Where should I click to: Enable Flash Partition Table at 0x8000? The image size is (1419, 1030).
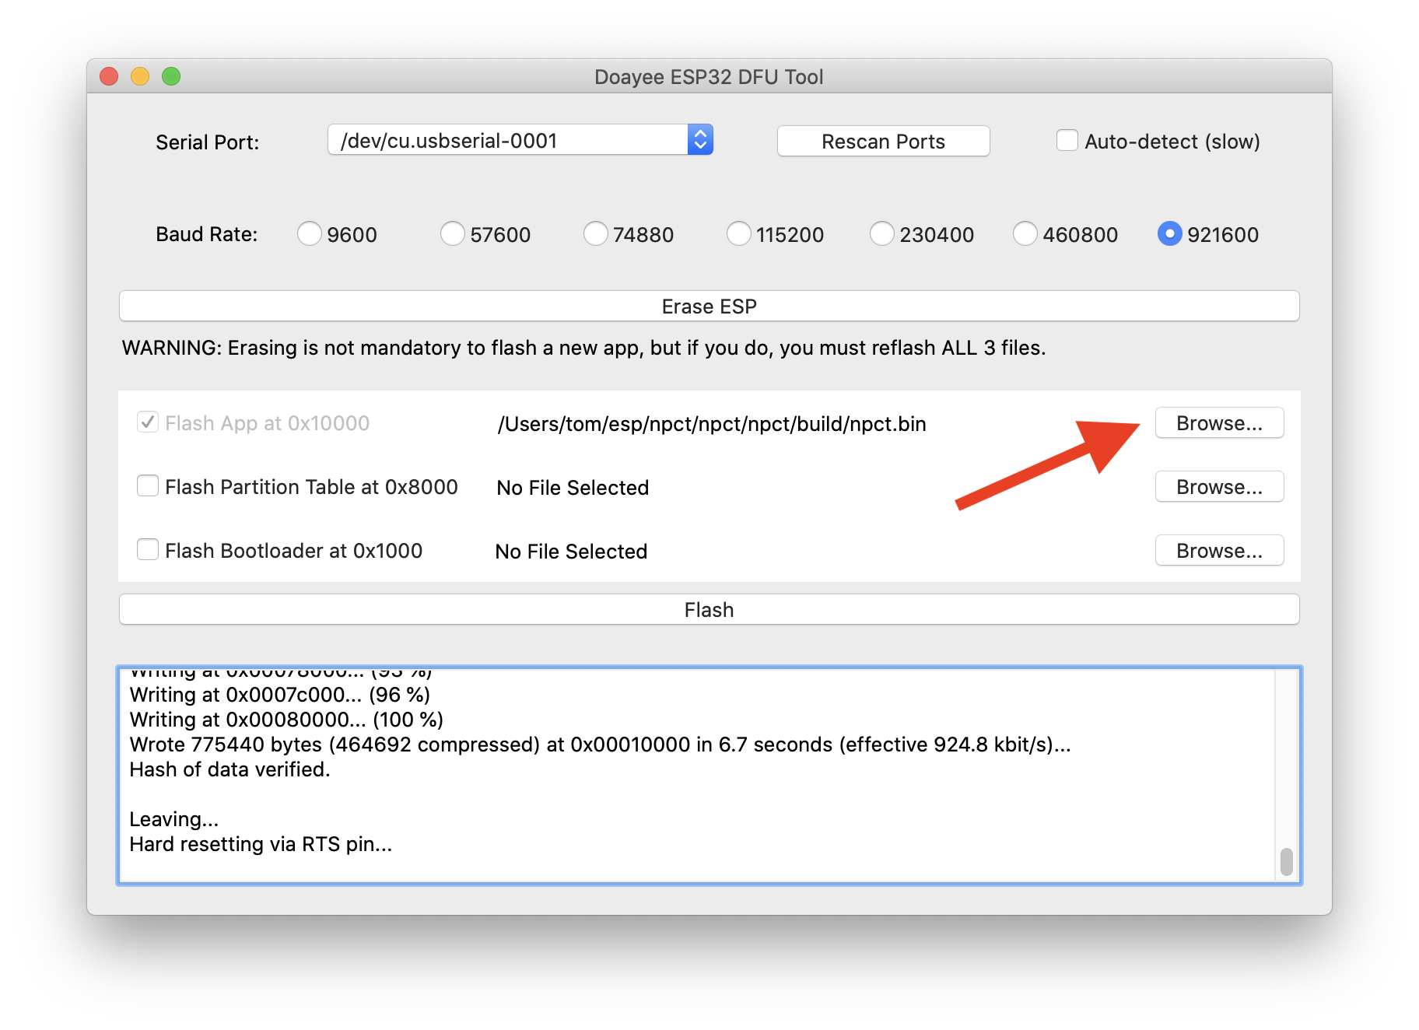point(148,485)
